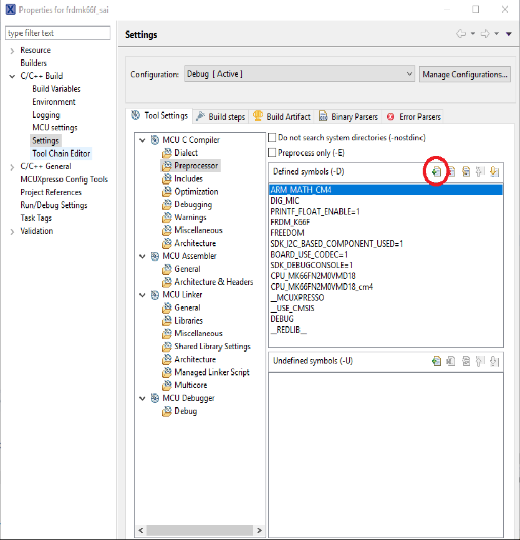
Task: Move the undefined symbol up
Action: point(479,361)
